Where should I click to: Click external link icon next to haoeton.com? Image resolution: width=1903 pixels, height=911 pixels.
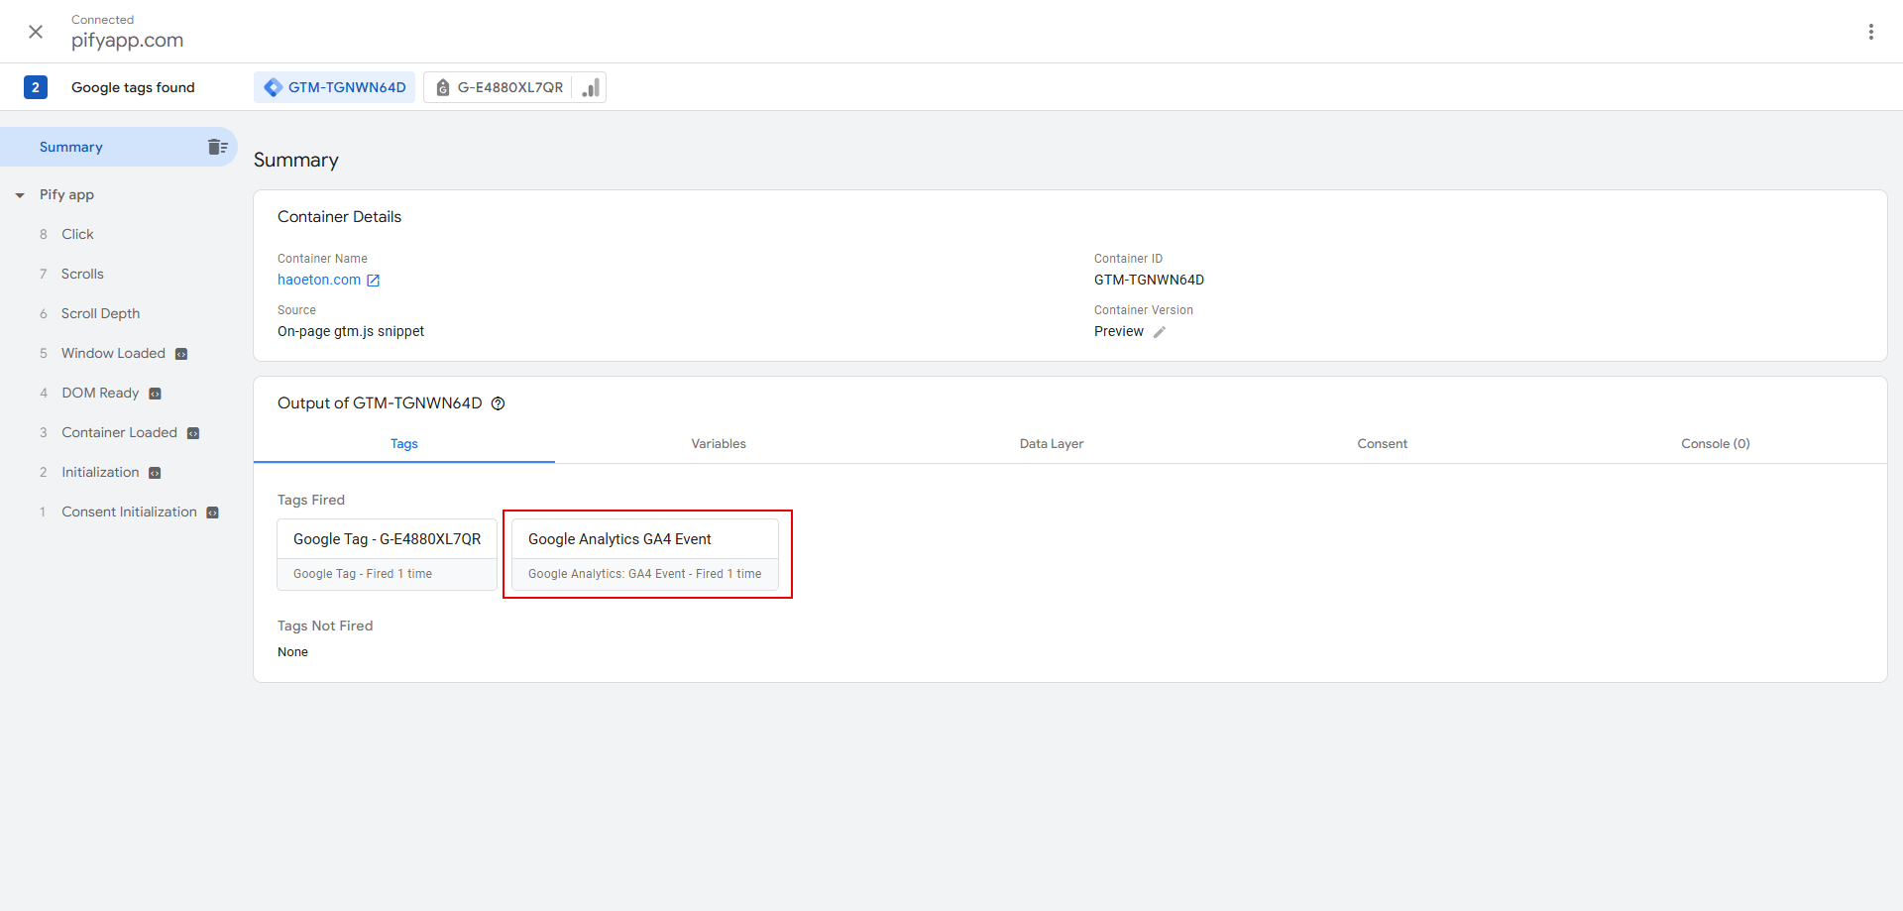pos(374,281)
